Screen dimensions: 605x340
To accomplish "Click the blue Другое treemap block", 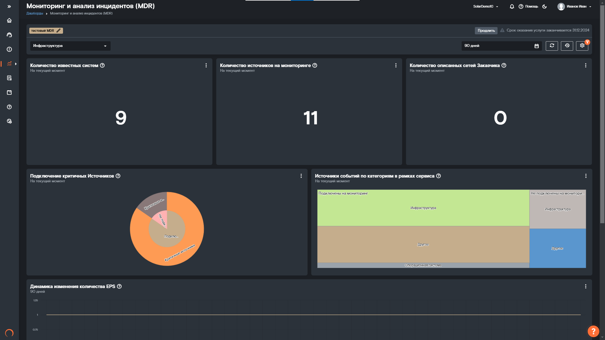I will 557,248.
